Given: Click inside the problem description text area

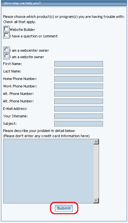Looking at the screenshot, I should tap(48, 171).
